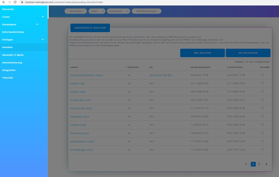Click delete icon for humandesignmatrix.rocks row

(262, 75)
